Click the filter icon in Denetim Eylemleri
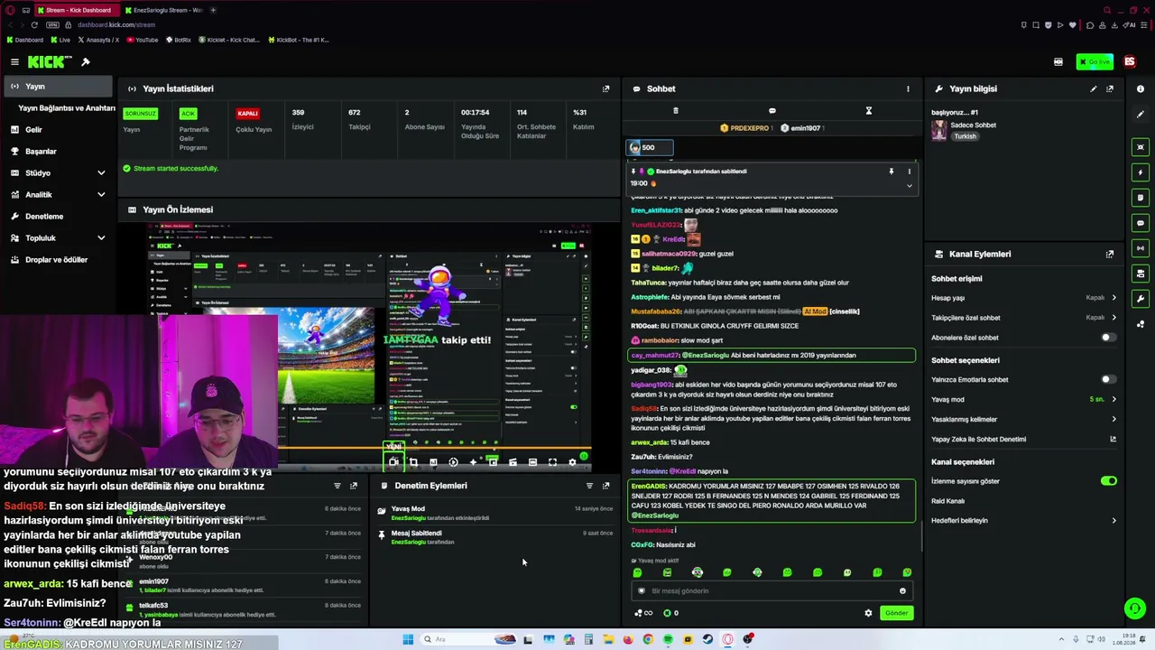The height and width of the screenshot is (650, 1155). [589, 486]
